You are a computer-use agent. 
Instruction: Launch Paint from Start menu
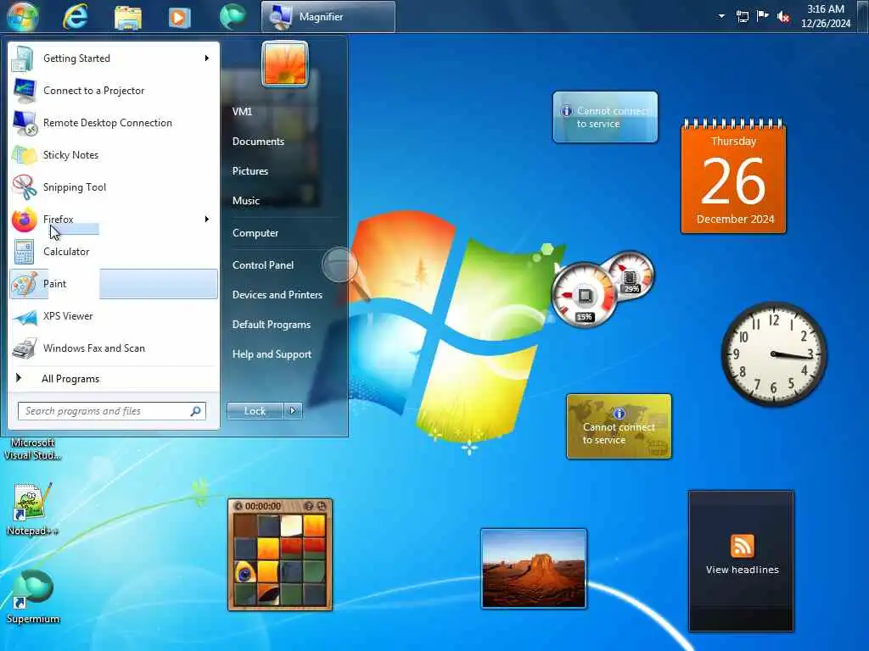point(114,283)
